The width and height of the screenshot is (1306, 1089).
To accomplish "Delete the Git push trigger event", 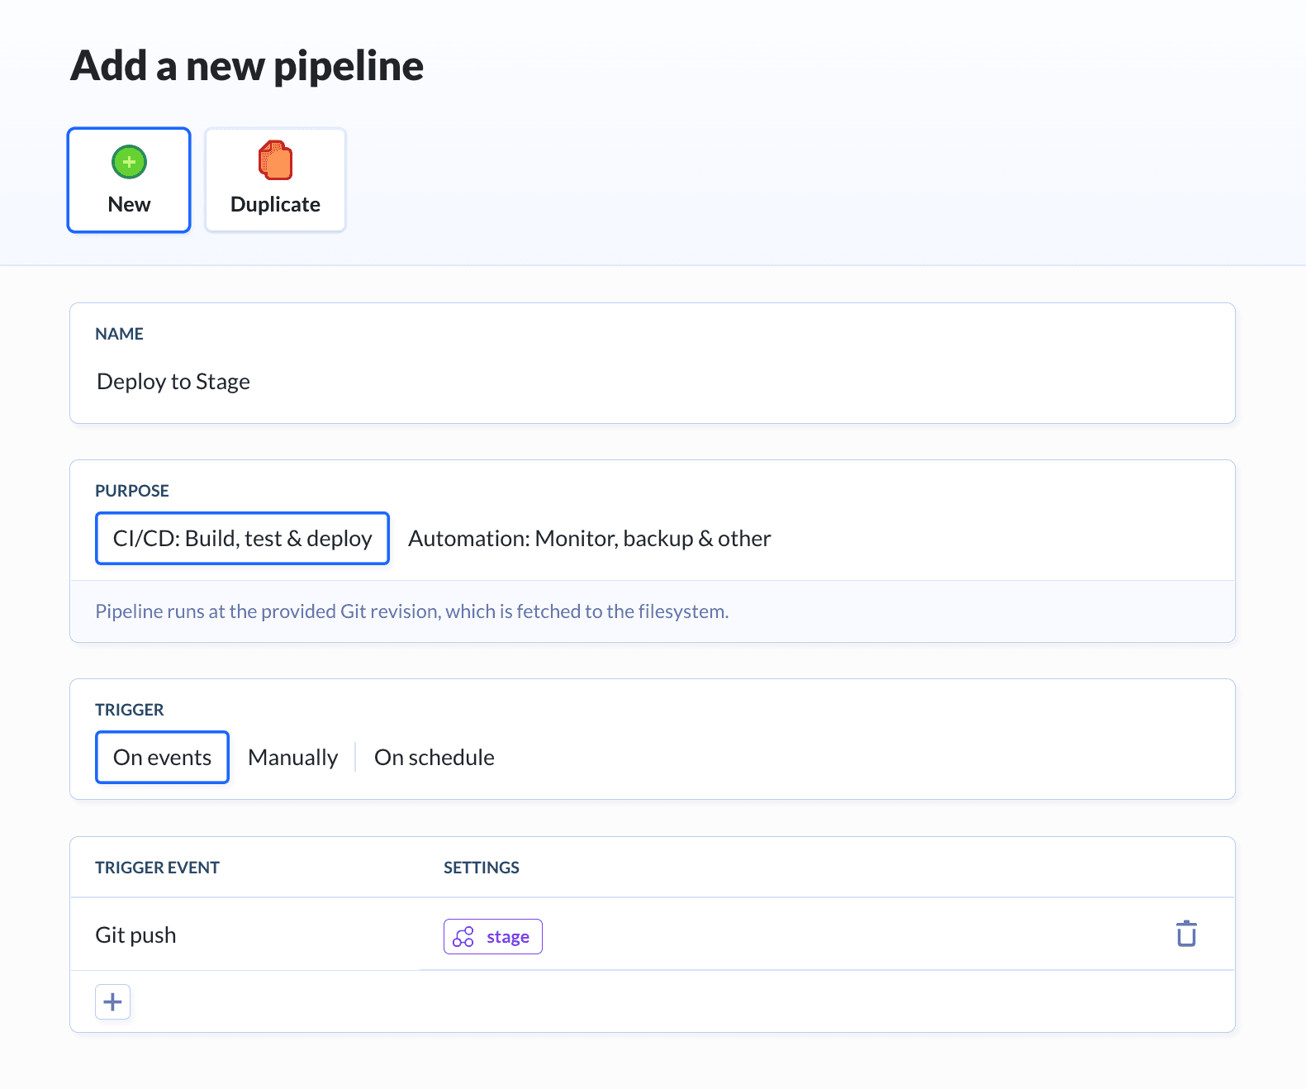I will pyautogui.click(x=1186, y=934).
